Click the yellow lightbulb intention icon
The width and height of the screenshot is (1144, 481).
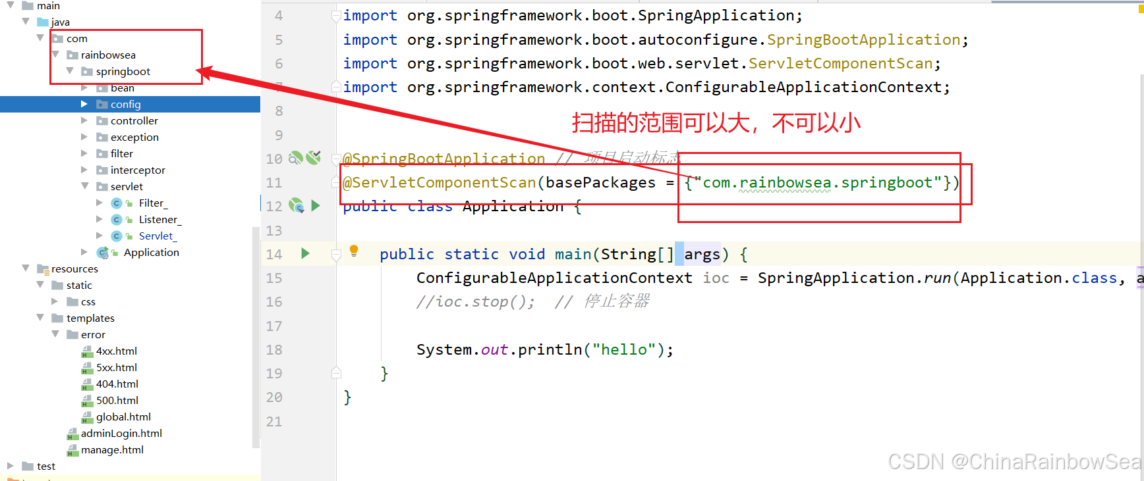tap(354, 250)
